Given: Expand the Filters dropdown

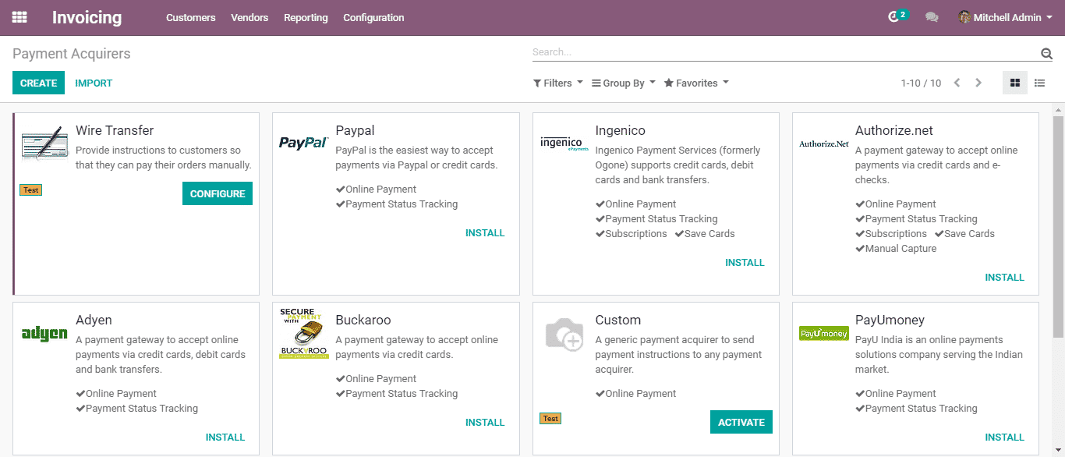Looking at the screenshot, I should point(557,83).
